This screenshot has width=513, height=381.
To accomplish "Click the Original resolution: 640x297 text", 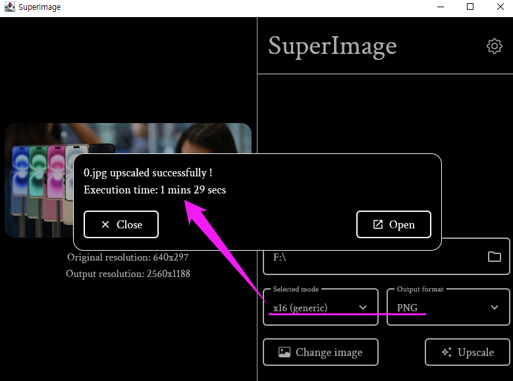I will pyautogui.click(x=128, y=257).
